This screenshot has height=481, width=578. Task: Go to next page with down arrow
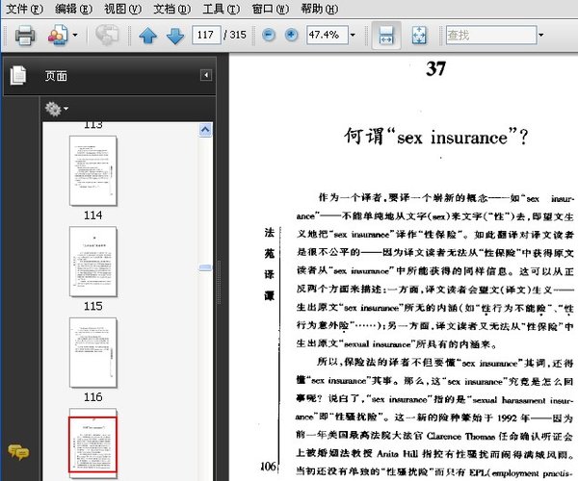(x=174, y=36)
